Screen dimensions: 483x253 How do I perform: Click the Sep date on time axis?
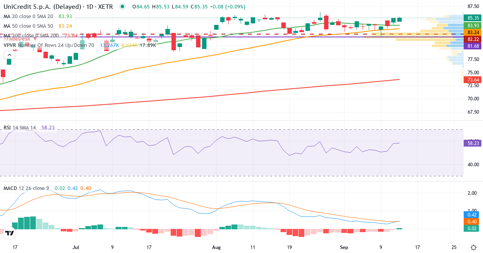pyautogui.click(x=345, y=247)
